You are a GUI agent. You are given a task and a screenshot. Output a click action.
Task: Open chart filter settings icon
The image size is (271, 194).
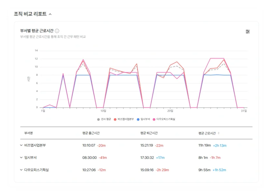pyautogui.click(x=248, y=32)
